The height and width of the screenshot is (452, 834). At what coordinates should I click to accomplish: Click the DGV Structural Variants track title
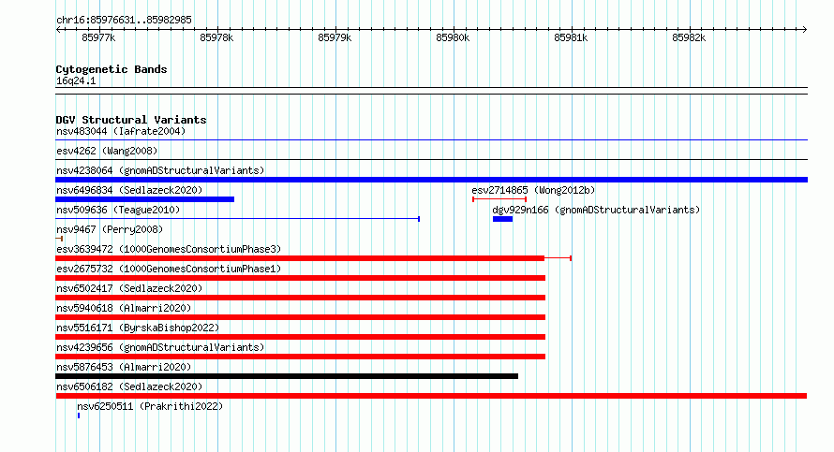131,120
